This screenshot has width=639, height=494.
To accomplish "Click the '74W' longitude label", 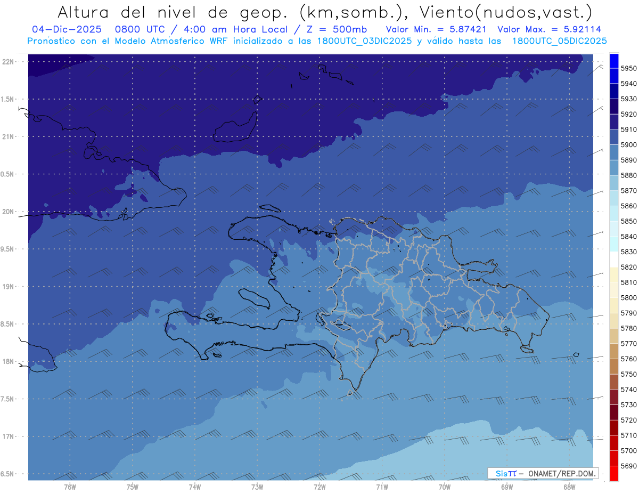I will coord(194,487).
